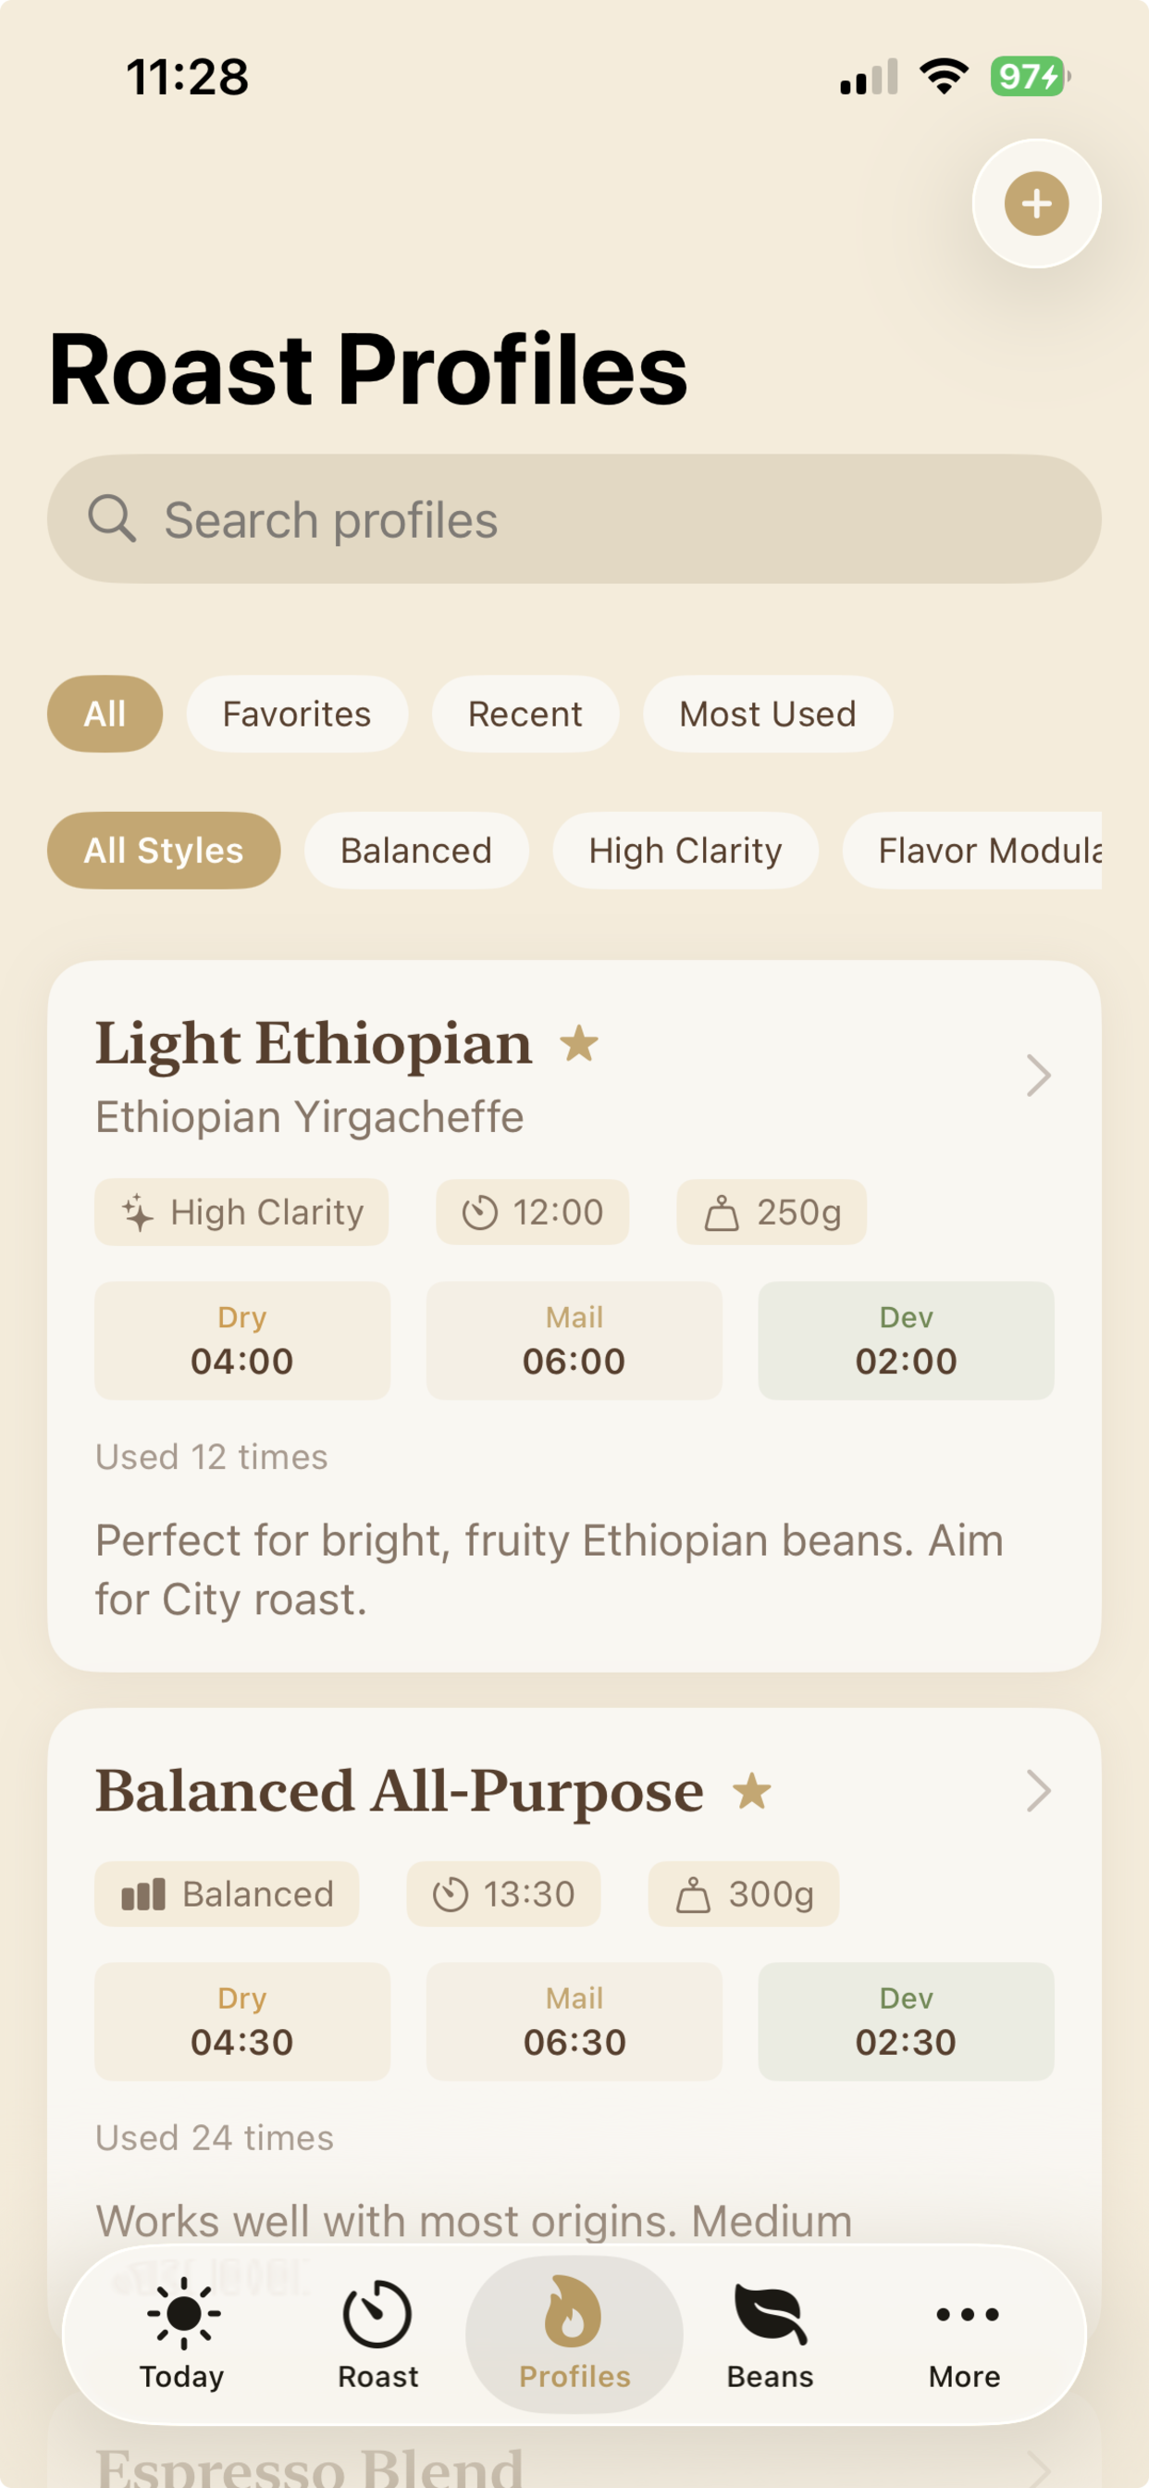Tap the add new profile plus button

1036,204
